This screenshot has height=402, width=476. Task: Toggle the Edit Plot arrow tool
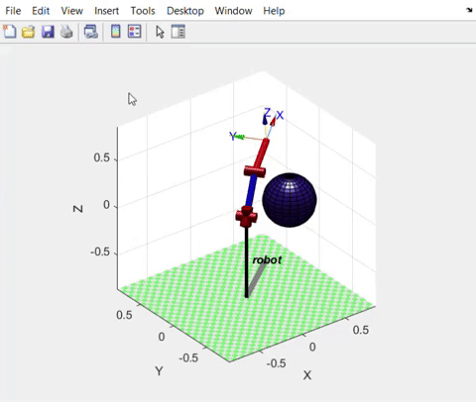pos(160,32)
